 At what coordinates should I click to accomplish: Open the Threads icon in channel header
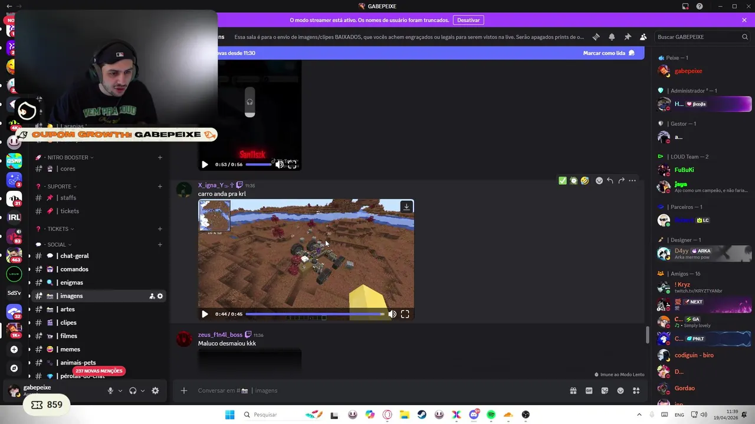coord(596,37)
